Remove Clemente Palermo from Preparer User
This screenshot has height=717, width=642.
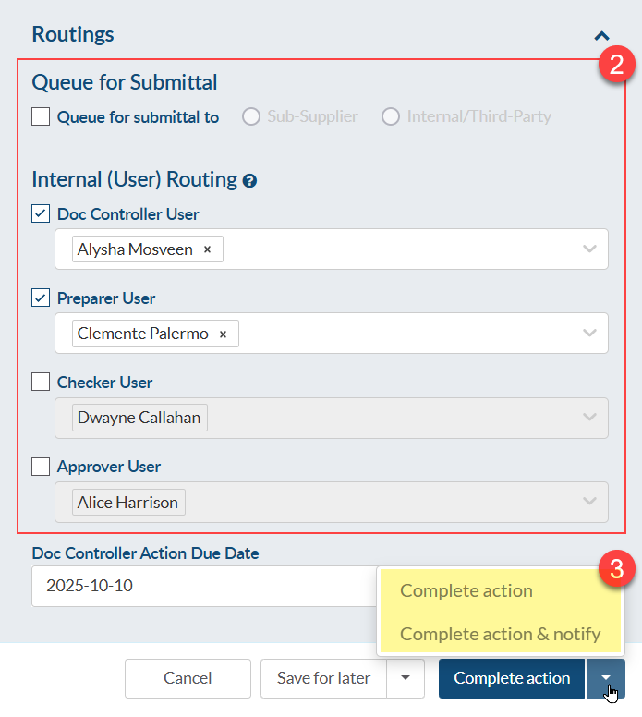click(x=223, y=334)
